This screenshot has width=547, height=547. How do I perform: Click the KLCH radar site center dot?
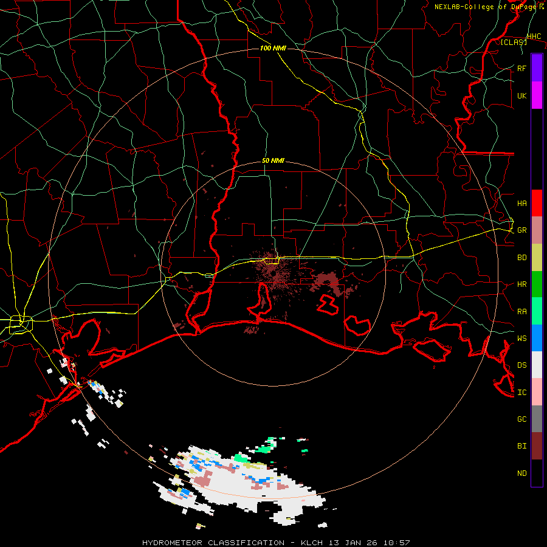point(274,273)
